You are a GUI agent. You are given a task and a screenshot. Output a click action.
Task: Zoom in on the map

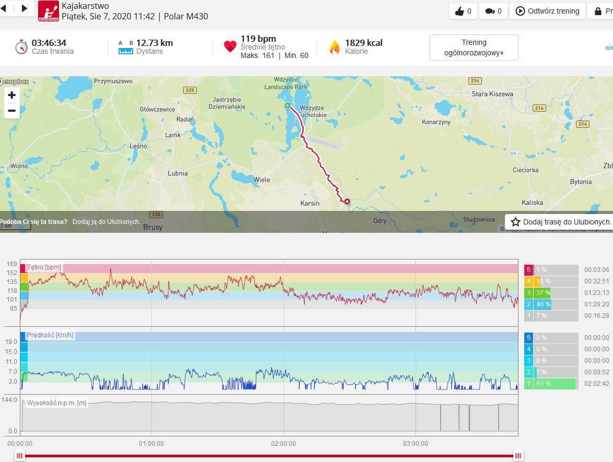coord(11,95)
